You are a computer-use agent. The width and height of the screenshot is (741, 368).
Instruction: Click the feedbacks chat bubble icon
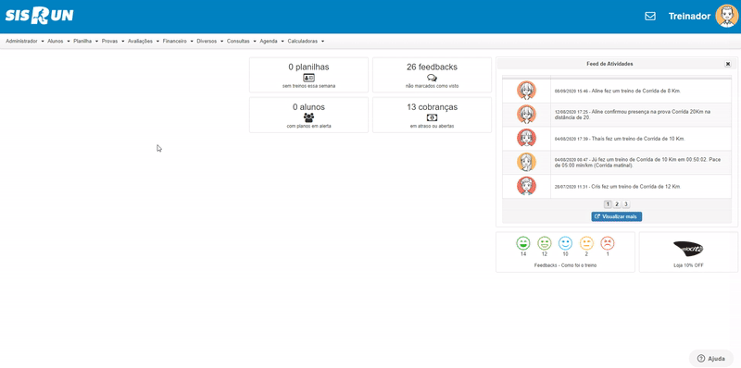pyautogui.click(x=432, y=78)
